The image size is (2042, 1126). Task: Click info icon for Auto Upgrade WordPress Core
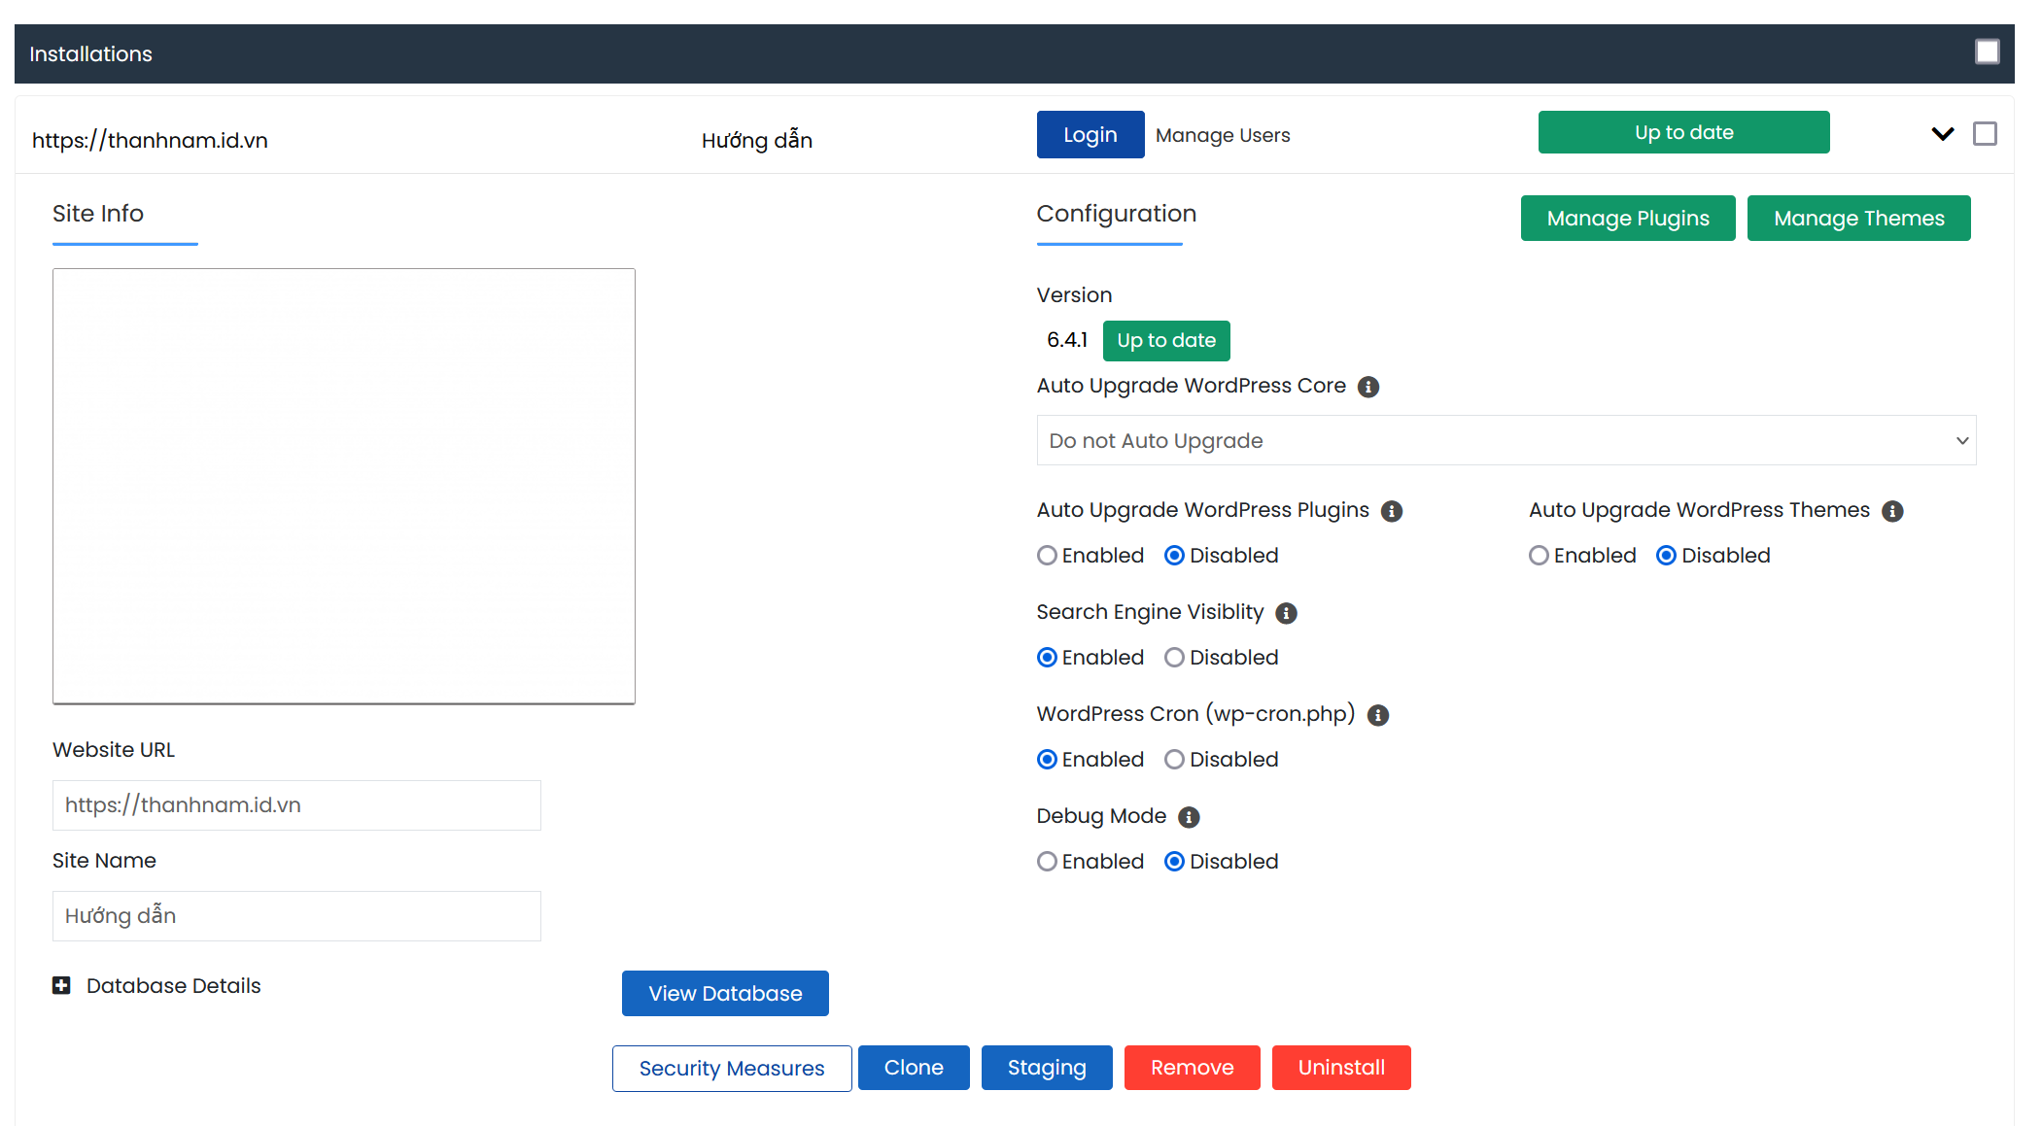pyautogui.click(x=1368, y=387)
